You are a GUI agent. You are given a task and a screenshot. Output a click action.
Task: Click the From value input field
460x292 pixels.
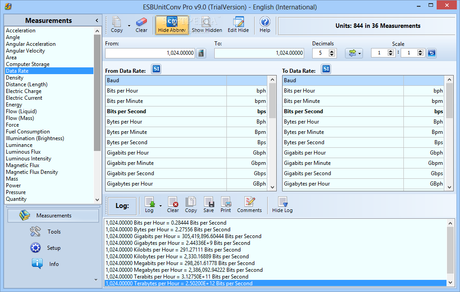pyautogui.click(x=150, y=53)
